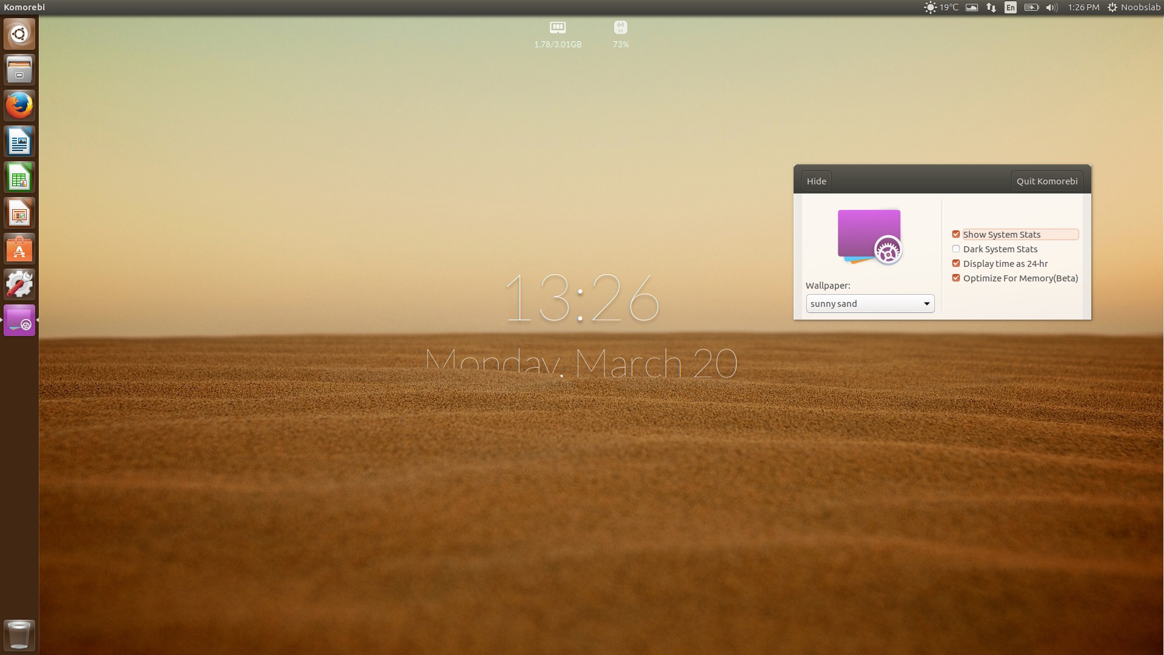Screen dimensions: 1164x655
Task: Toggle Display time as 24-hr checkbox
Action: pyautogui.click(x=956, y=264)
